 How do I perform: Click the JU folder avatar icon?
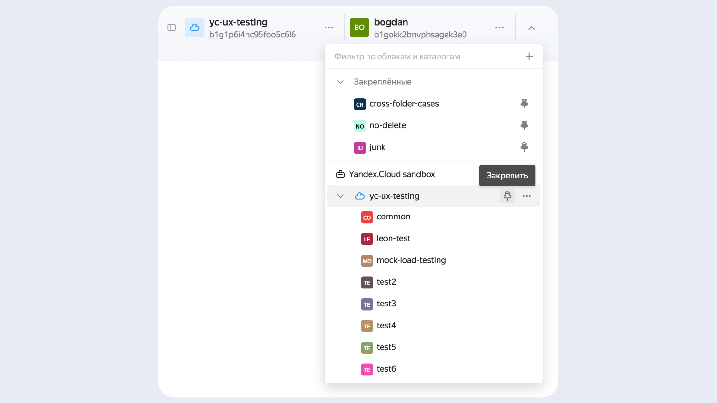360,148
